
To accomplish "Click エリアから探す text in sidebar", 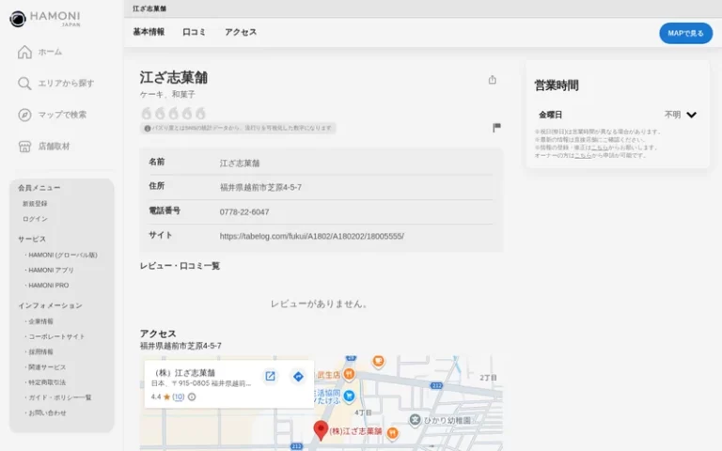I will 66,84.
